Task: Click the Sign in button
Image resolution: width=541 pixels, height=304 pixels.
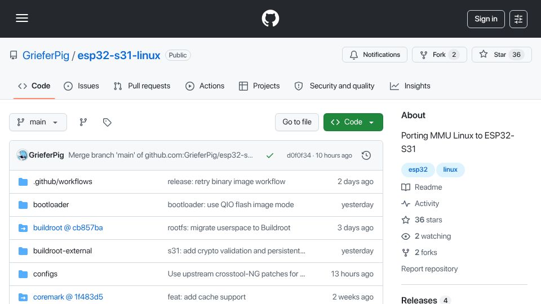Action: point(486,19)
